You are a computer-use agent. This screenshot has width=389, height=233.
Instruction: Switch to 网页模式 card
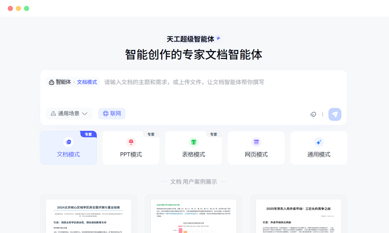click(256, 148)
